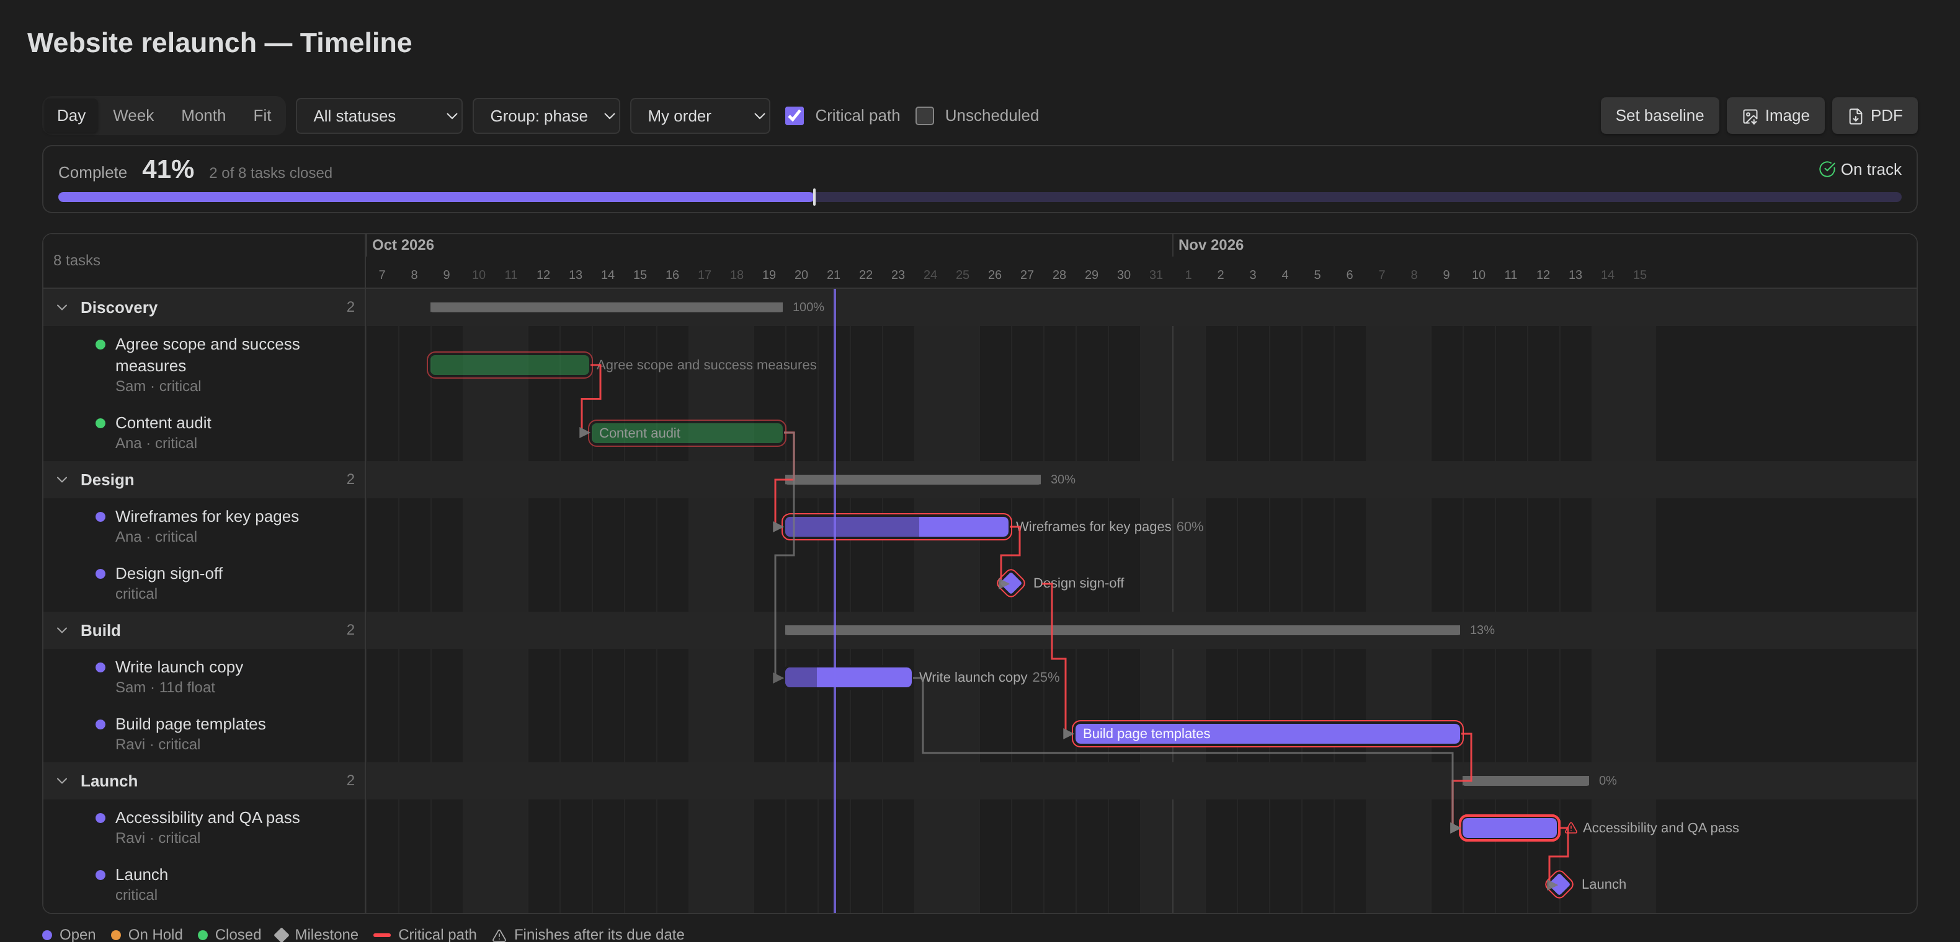Click the legend's due-date warning triangle

coord(499,935)
